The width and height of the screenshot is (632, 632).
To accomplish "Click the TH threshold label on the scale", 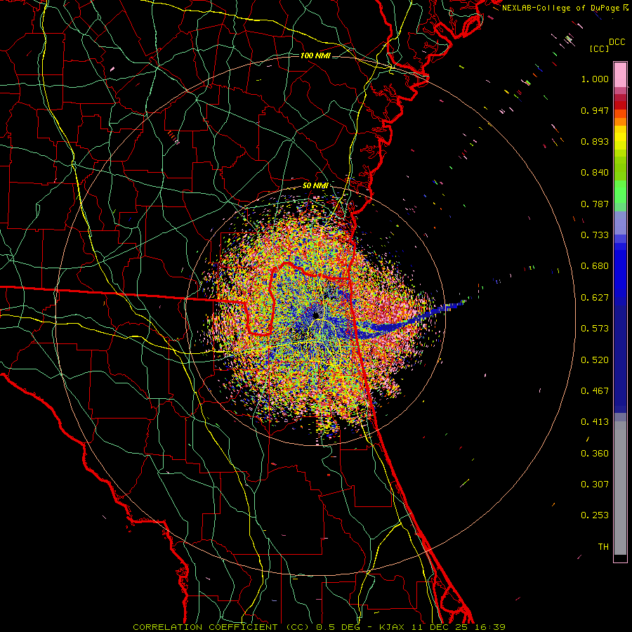I will (x=603, y=547).
